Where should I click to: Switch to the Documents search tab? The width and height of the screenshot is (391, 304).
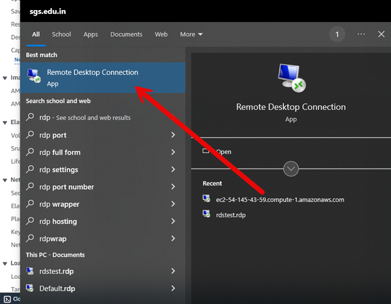point(126,35)
